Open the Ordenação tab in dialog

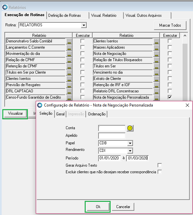coord(96,114)
